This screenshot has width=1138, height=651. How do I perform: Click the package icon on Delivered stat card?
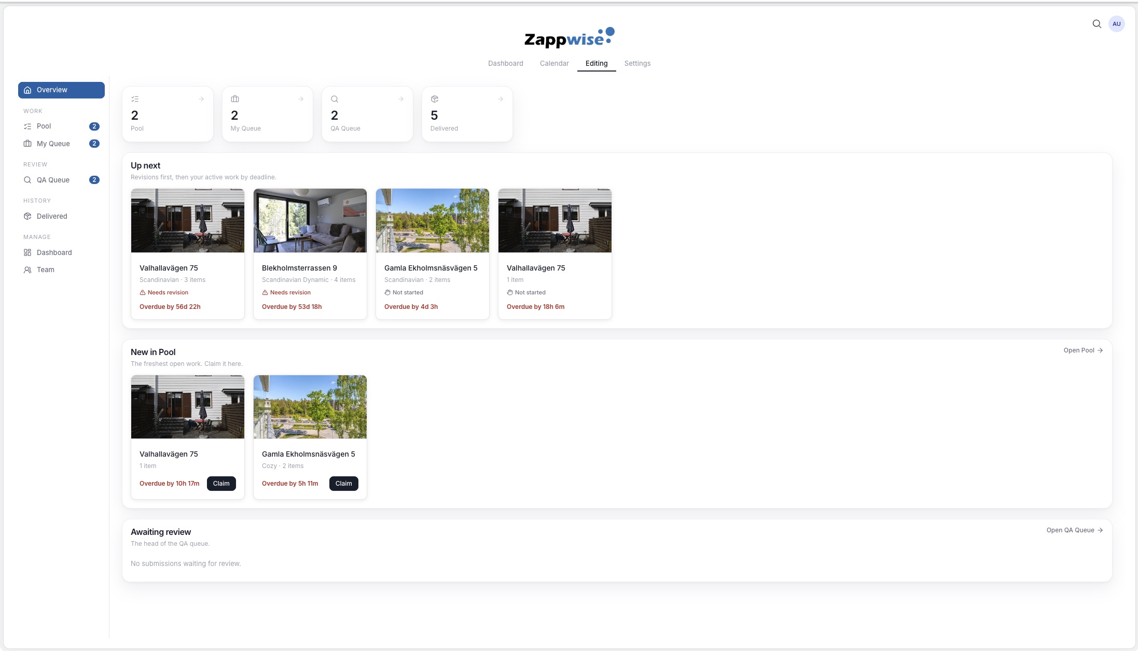pos(435,99)
